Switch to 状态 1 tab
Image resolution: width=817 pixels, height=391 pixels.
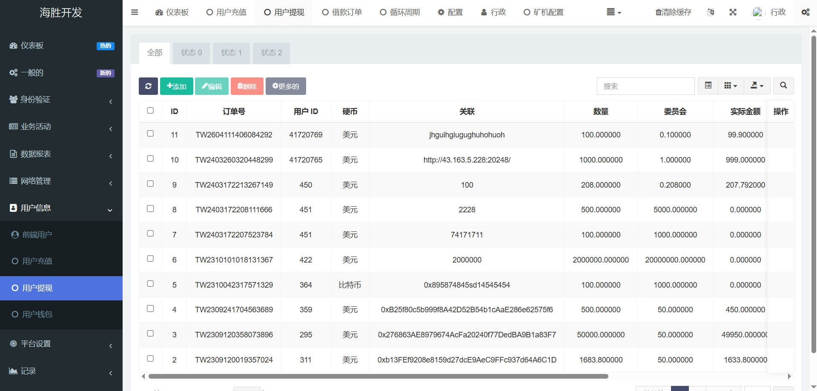(231, 53)
